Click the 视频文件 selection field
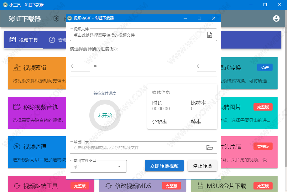This screenshot has width=287, height=192. pyautogui.click(x=143, y=34)
